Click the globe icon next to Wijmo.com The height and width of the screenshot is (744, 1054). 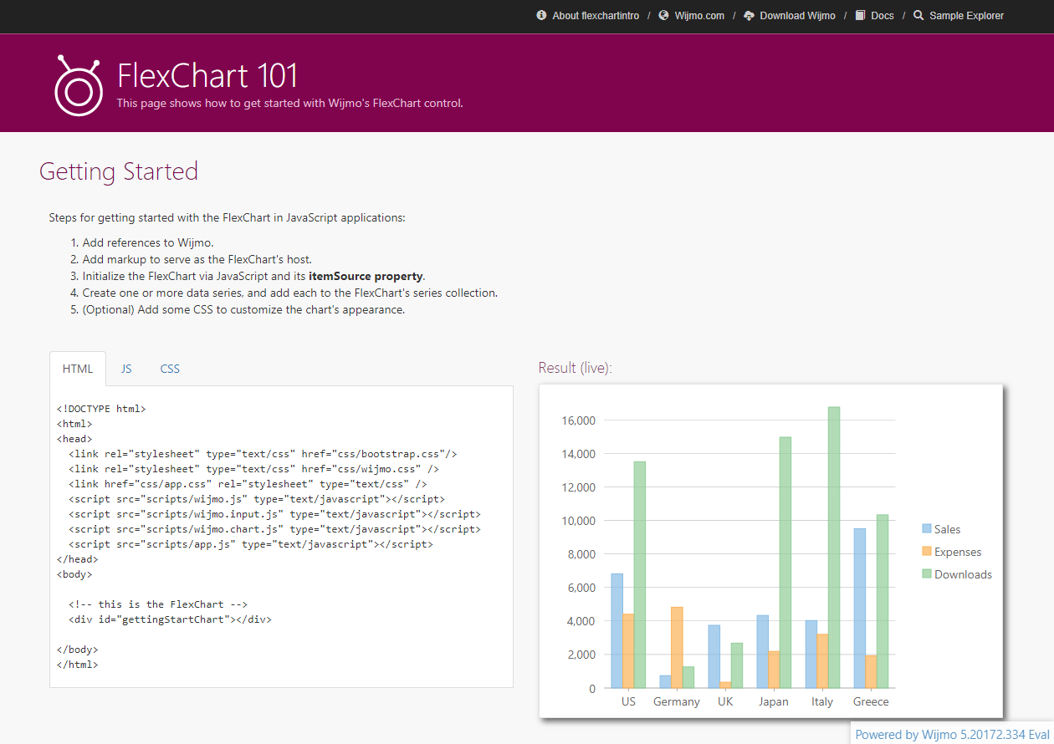(664, 16)
